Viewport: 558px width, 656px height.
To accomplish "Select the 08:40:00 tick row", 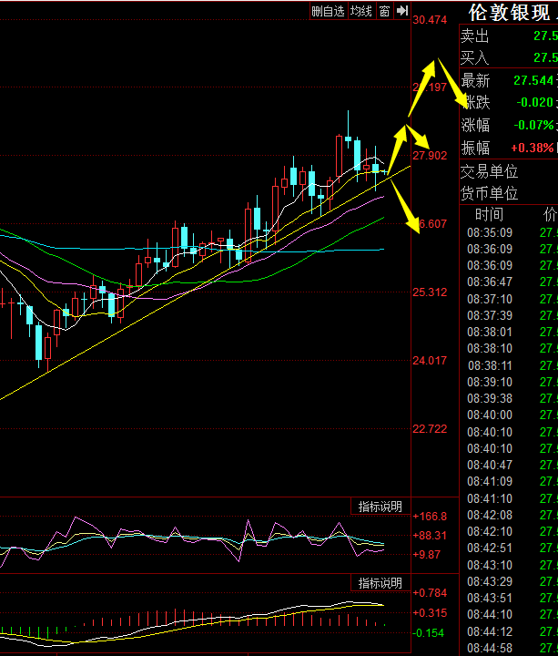I will click(512, 415).
